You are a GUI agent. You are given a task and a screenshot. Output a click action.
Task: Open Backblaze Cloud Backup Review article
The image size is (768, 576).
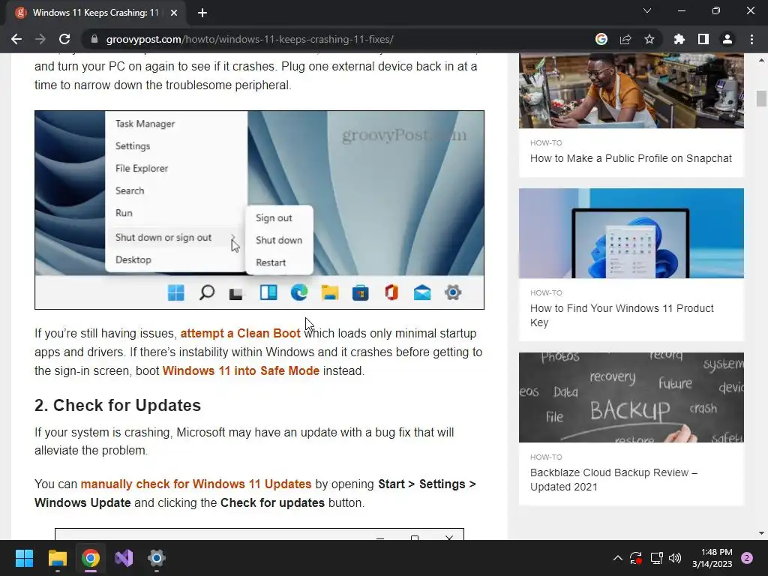pyautogui.click(x=613, y=479)
